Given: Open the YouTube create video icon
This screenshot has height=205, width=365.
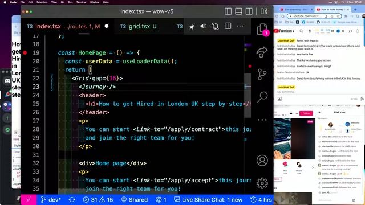Looking at the screenshot, I should tap(350, 31).
